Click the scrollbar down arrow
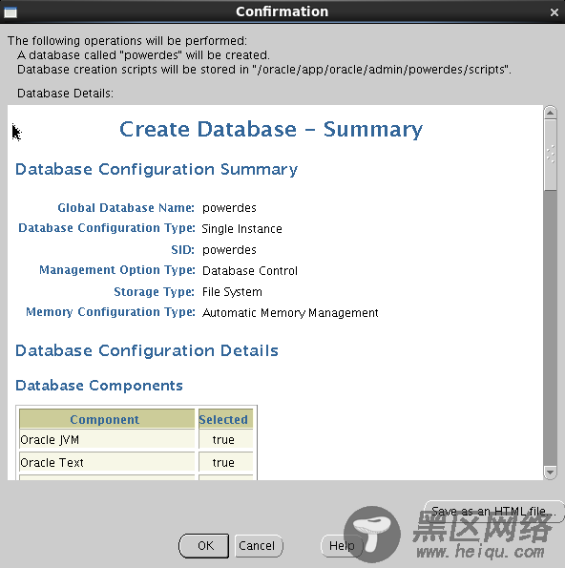 pyautogui.click(x=550, y=472)
